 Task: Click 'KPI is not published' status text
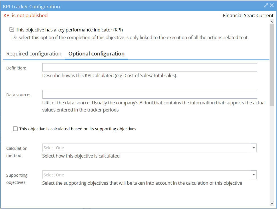[26, 15]
